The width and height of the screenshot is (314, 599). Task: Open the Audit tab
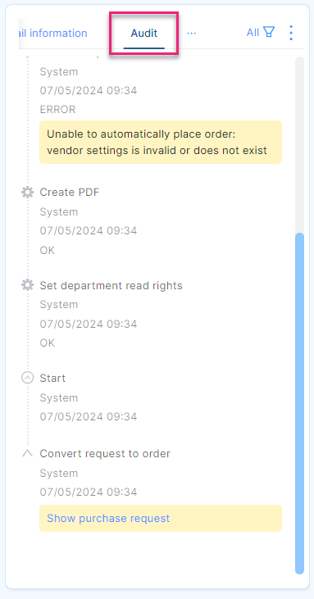point(144,34)
